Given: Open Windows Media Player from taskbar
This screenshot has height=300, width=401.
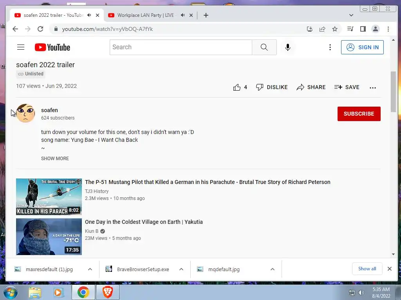Looking at the screenshot, I should (59, 292).
